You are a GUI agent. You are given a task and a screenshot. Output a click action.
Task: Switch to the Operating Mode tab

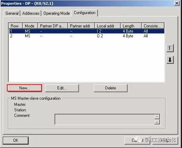pyautogui.click(x=57, y=13)
